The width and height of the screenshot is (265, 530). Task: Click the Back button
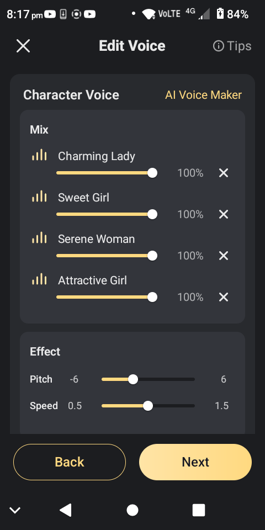tap(70, 462)
